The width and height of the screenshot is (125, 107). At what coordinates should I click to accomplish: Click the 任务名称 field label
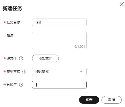click(x=13, y=22)
